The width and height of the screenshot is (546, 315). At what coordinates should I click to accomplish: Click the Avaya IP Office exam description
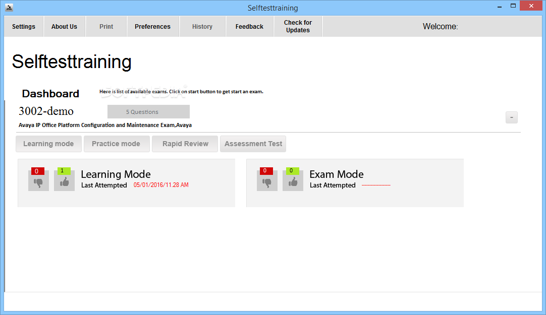click(105, 125)
